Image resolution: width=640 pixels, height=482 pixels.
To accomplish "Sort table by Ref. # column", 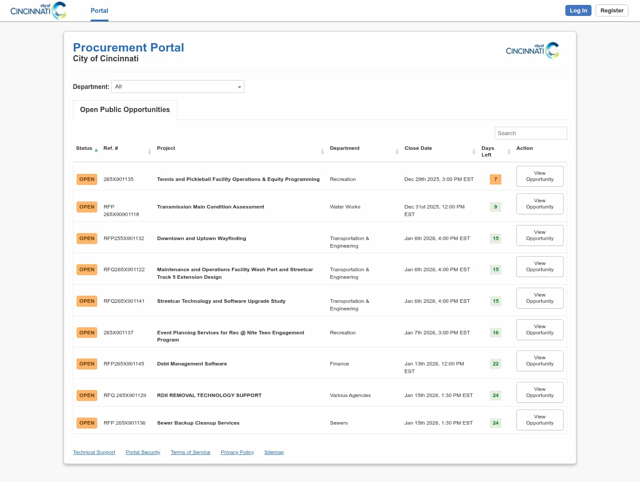I will point(149,152).
